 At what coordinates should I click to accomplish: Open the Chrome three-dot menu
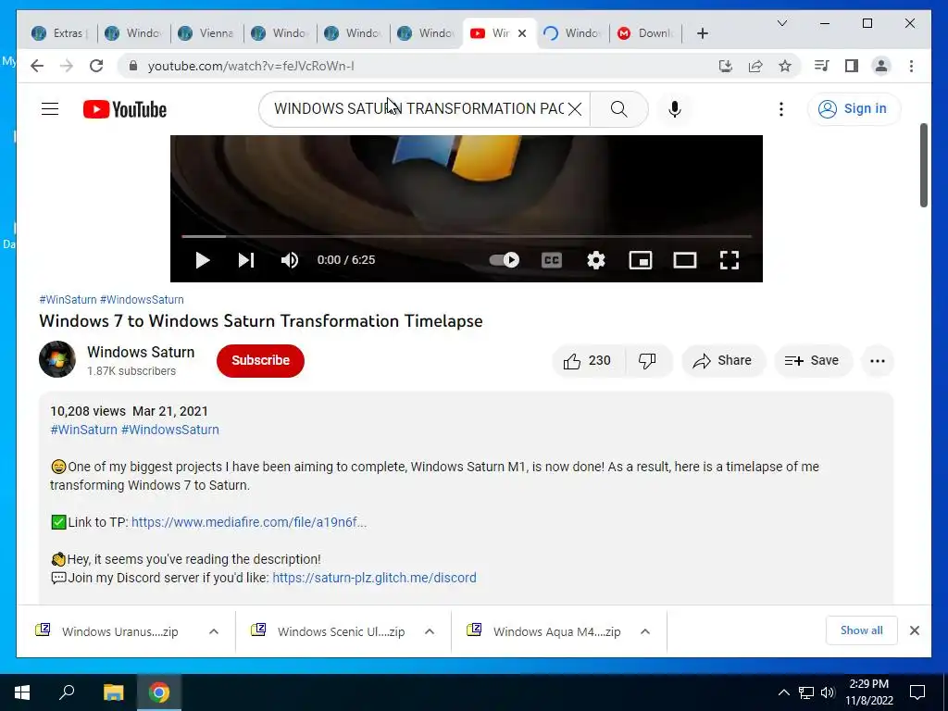[911, 66]
